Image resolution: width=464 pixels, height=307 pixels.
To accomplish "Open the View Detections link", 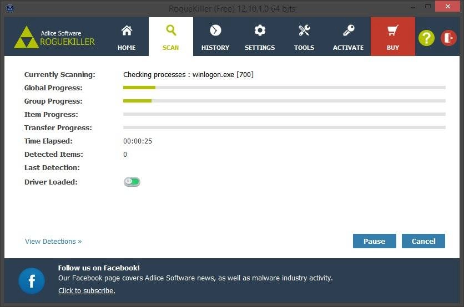I will click(53, 242).
